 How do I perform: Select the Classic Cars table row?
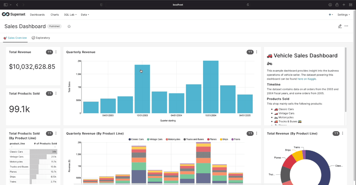(x=33, y=152)
